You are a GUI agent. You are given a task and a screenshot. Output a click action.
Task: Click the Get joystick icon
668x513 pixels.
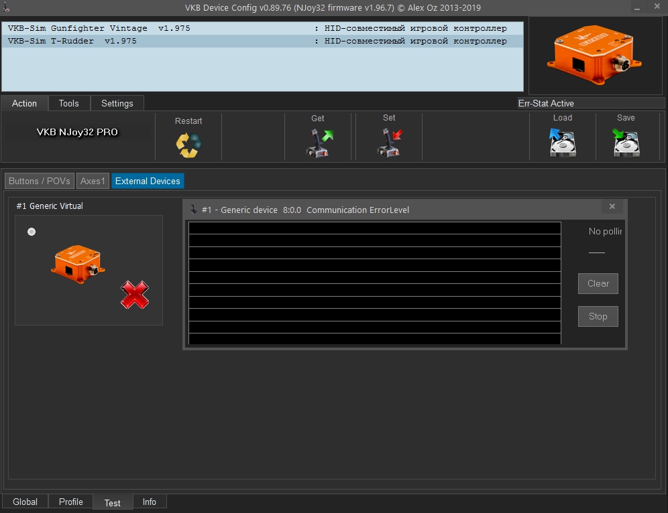319,143
